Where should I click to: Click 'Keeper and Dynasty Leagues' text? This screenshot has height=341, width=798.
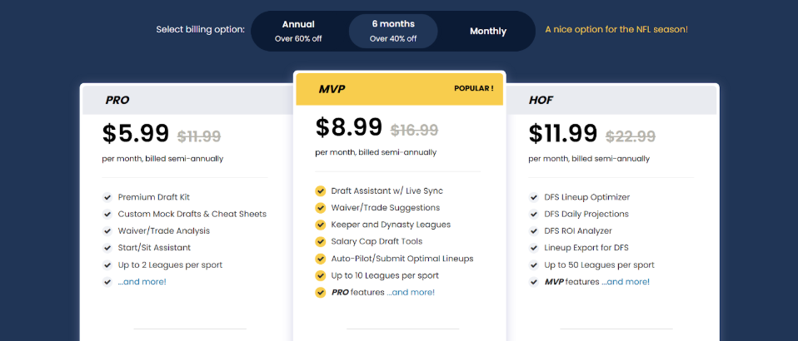[x=391, y=225]
